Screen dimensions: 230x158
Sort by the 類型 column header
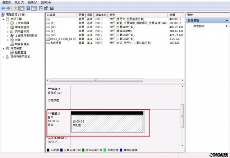(x=89, y=15)
